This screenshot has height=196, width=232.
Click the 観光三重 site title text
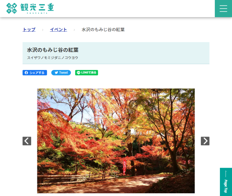click(37, 7)
